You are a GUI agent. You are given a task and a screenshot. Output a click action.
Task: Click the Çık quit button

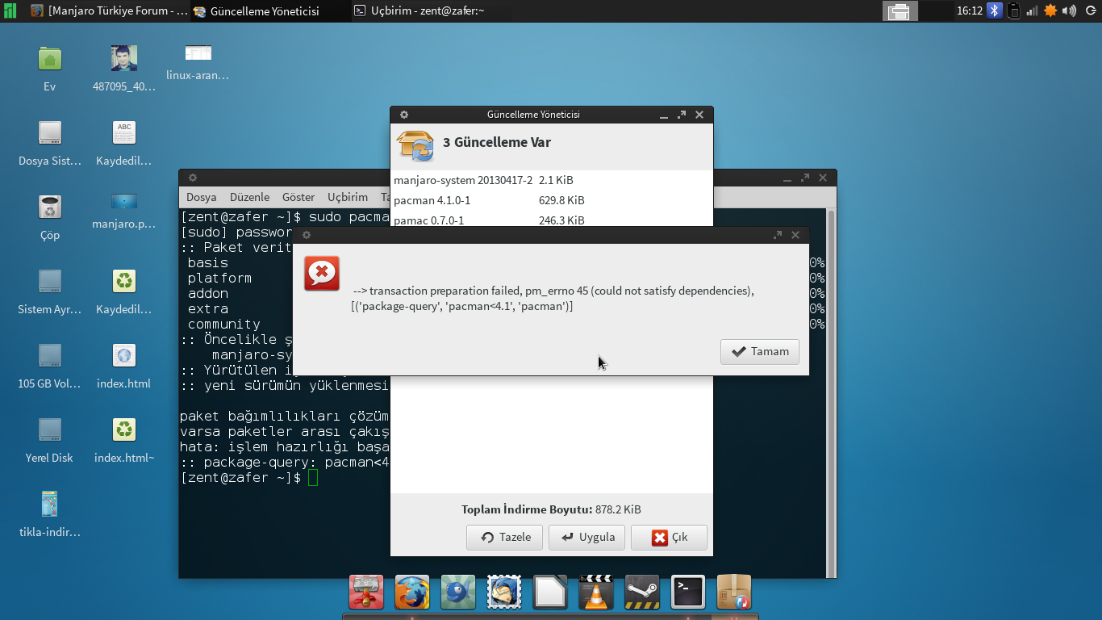[670, 537]
